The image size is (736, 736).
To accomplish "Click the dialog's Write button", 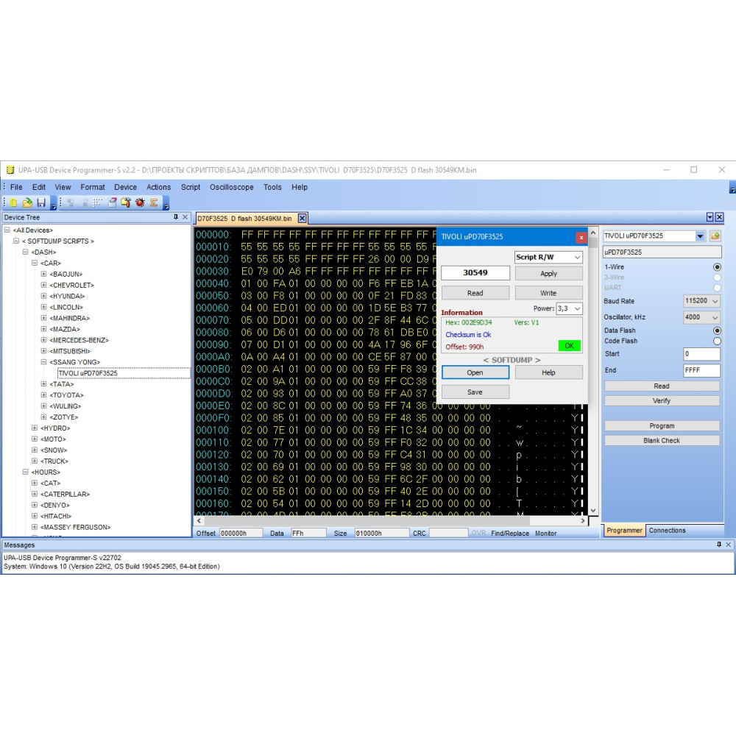I will click(548, 293).
